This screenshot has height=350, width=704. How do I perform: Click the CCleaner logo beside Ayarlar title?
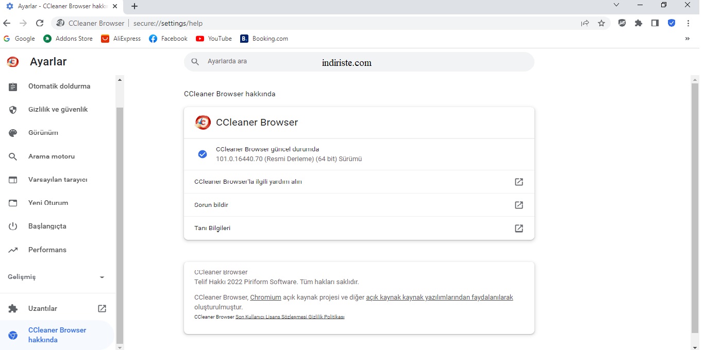coord(13,62)
